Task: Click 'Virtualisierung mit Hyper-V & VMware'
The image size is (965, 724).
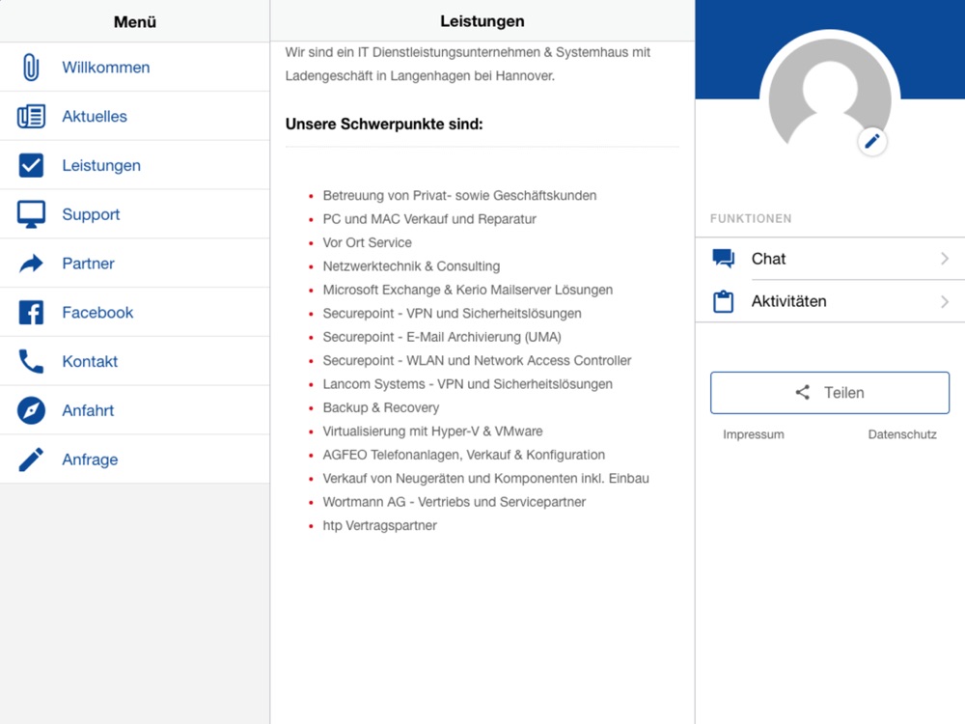Action: point(432,431)
